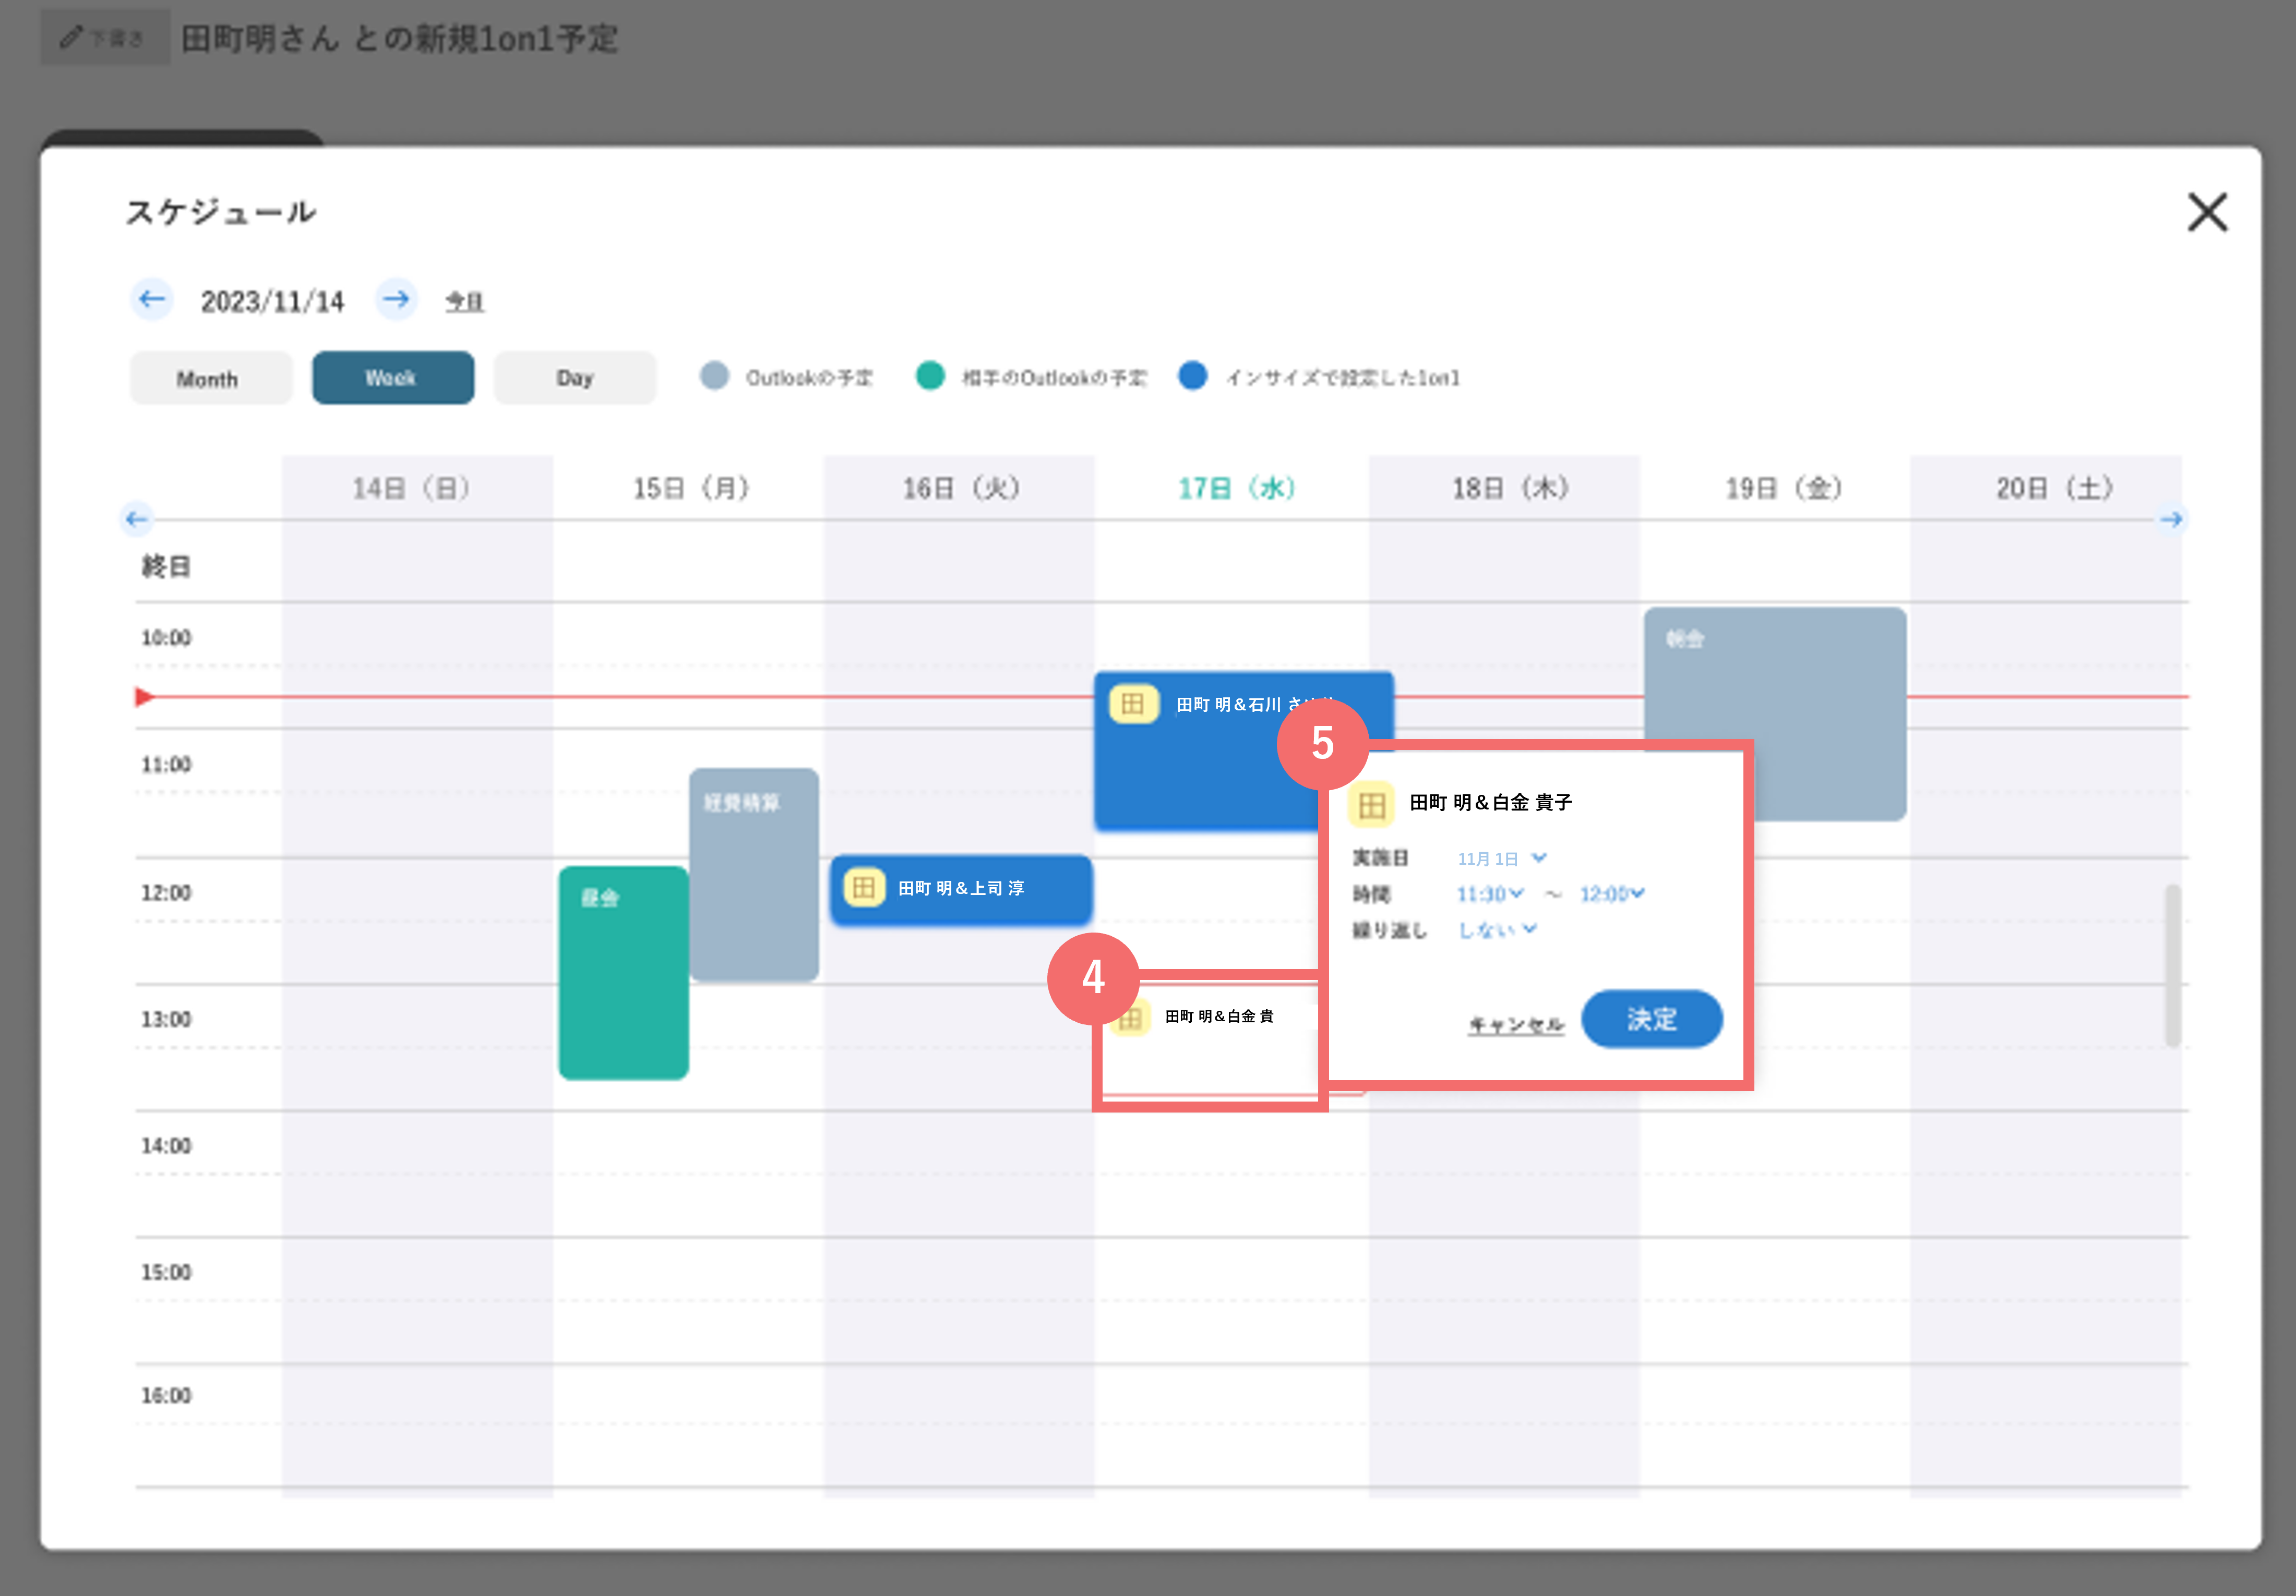Click the 14:00 time label
Viewport: 2296px width, 1596px height.
point(166,1145)
